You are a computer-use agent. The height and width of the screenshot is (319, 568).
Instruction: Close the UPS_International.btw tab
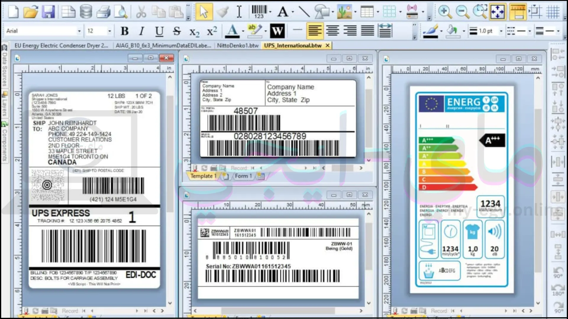coord(327,45)
